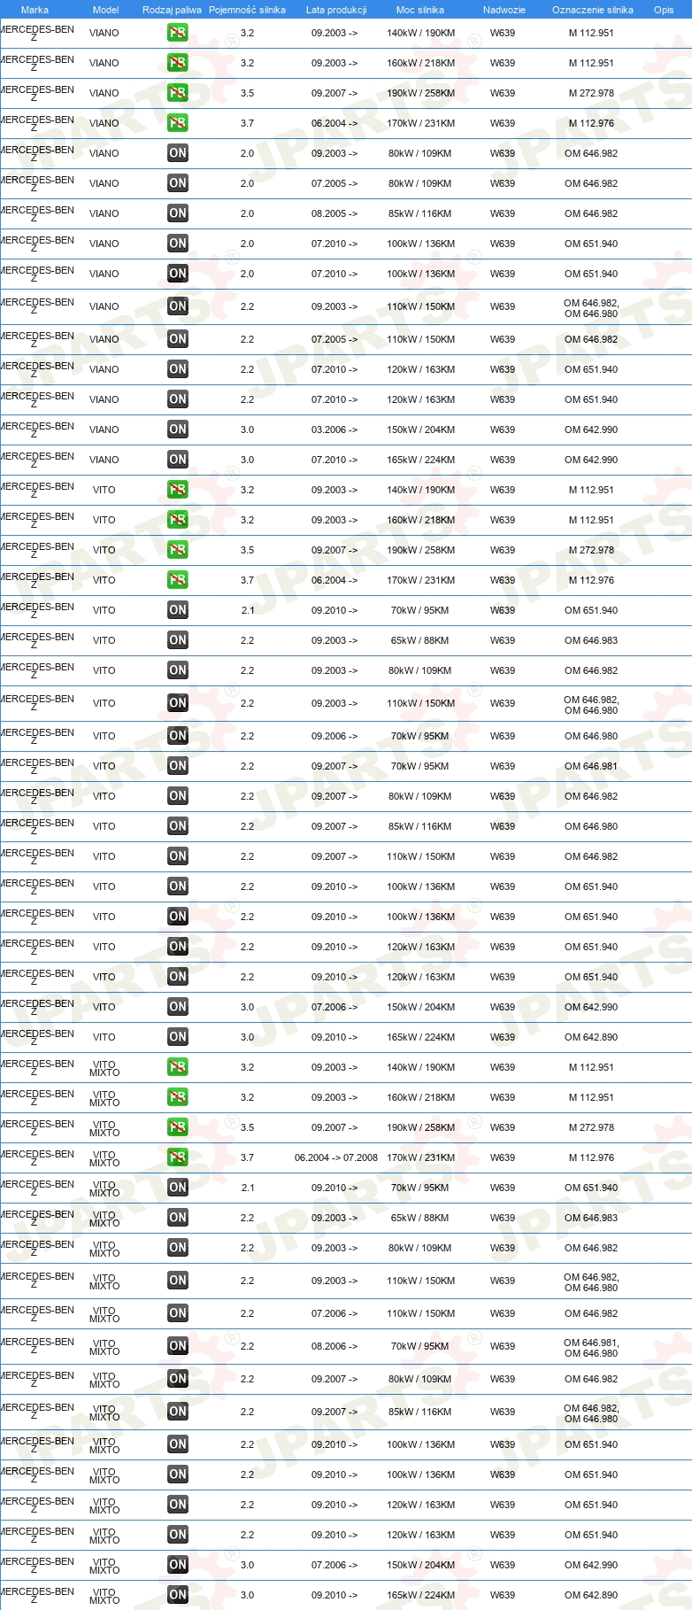Click the 'Marka' column header

pyautogui.click(x=35, y=10)
